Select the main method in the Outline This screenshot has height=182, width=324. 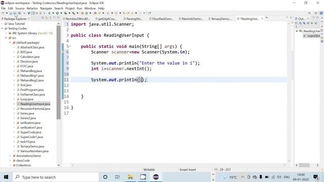(x=312, y=36)
